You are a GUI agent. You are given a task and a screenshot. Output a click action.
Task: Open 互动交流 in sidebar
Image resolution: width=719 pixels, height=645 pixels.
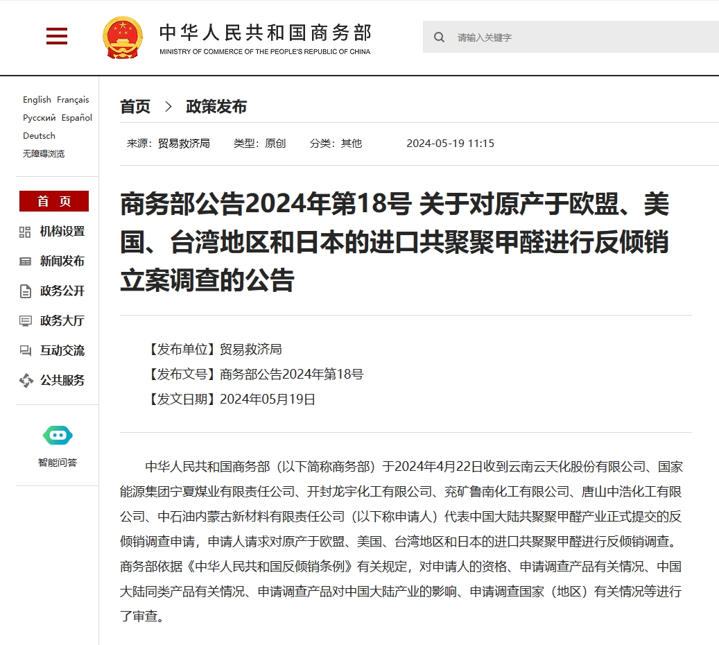(62, 350)
